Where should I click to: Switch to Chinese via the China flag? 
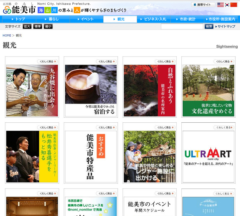(234, 5)
